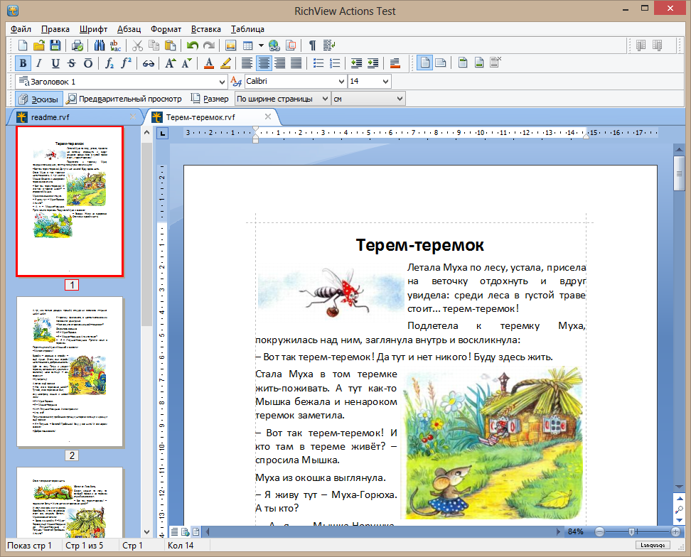Open the 'По ширине страницы' zoom dropdown
The width and height of the screenshot is (691, 557).
click(325, 99)
